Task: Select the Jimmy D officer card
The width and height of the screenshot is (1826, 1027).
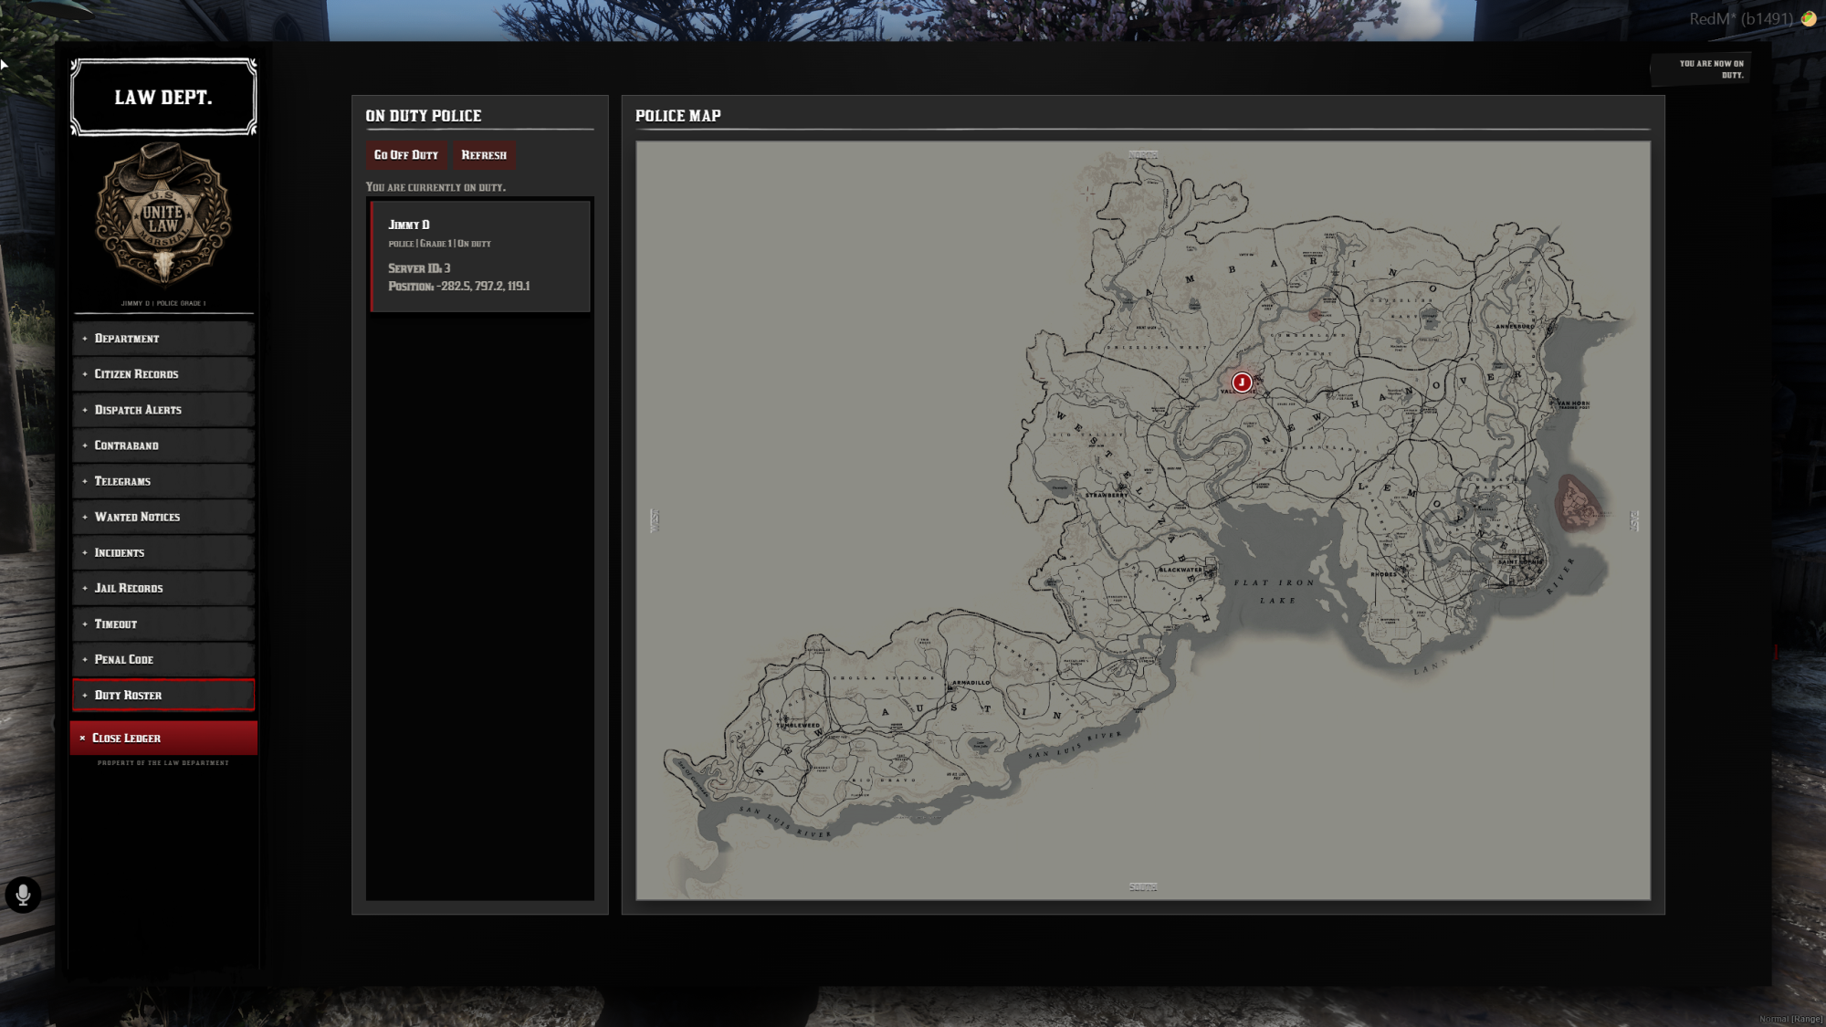Action: tap(480, 257)
